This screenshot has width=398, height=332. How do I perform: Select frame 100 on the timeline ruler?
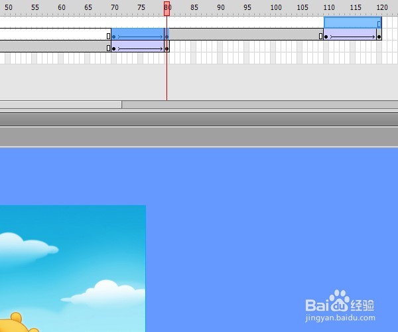click(276, 7)
